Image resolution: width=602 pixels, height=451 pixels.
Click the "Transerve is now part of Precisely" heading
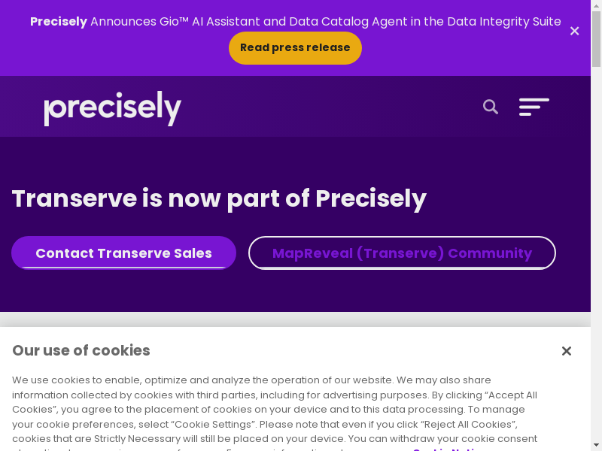click(219, 198)
